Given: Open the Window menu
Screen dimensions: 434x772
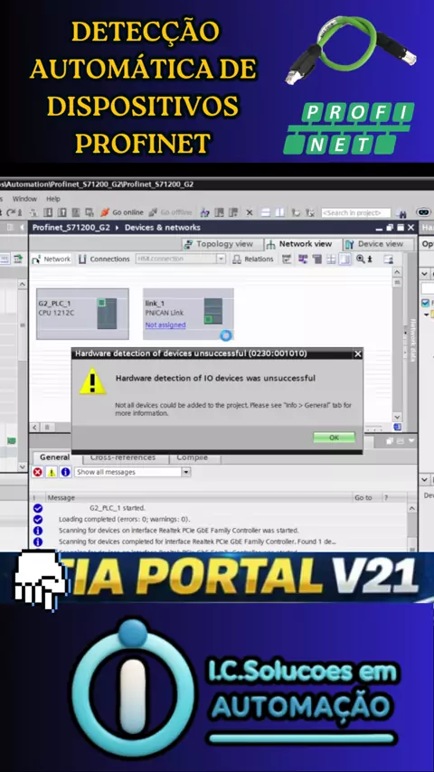Looking at the screenshot, I should coord(24,199).
